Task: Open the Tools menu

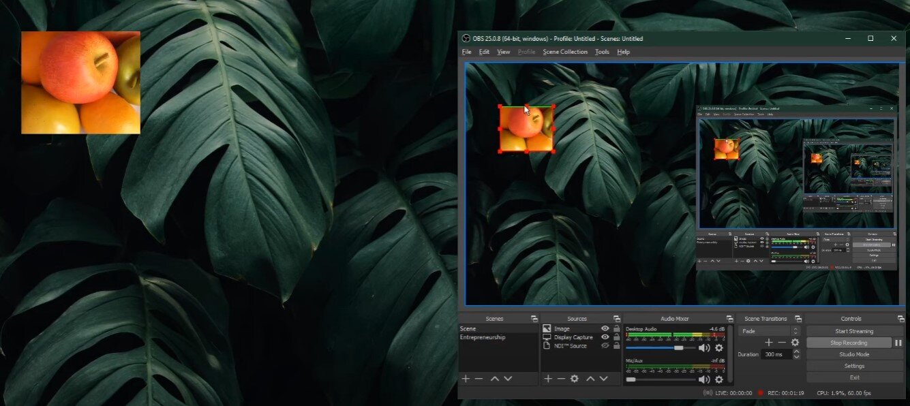Action: pos(602,52)
